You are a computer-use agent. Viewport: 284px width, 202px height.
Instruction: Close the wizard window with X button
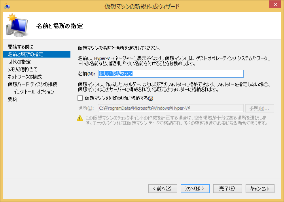point(274,5)
